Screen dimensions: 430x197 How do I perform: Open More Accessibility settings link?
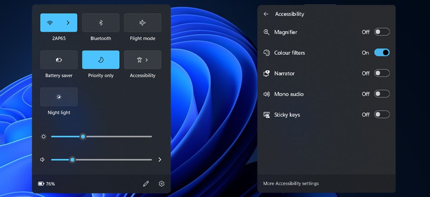pos(291,183)
